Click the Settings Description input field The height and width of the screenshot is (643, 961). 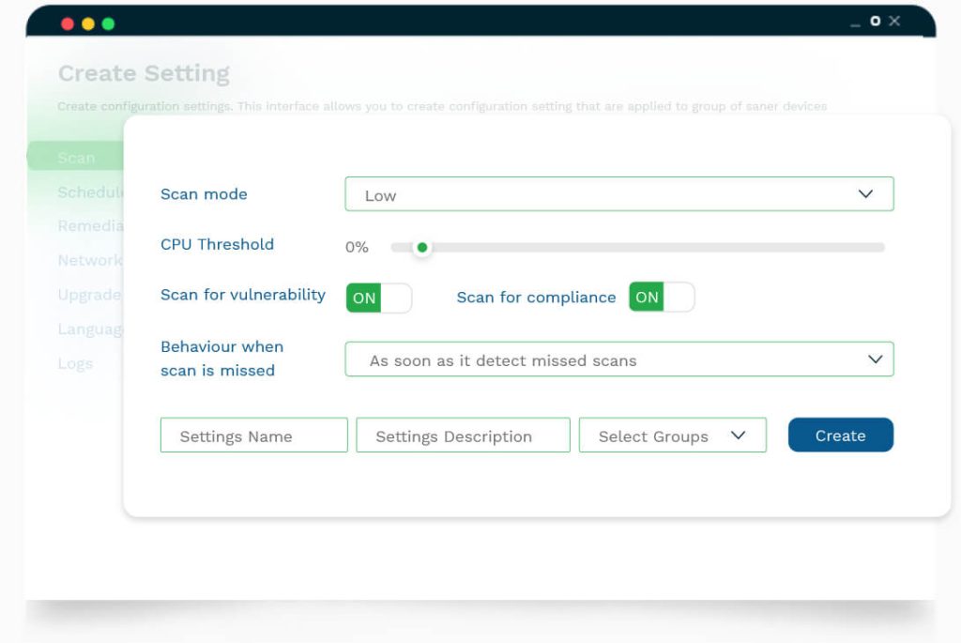463,436
